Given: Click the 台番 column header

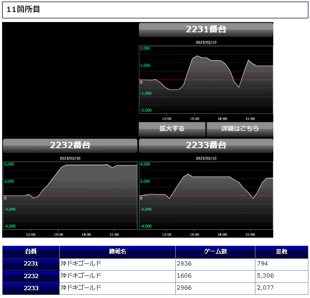Looking at the screenshot, I should coord(31,252).
